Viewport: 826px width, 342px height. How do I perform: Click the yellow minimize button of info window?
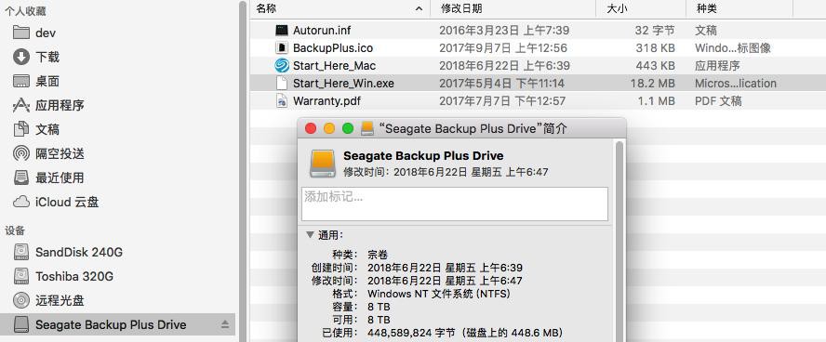pyautogui.click(x=329, y=128)
